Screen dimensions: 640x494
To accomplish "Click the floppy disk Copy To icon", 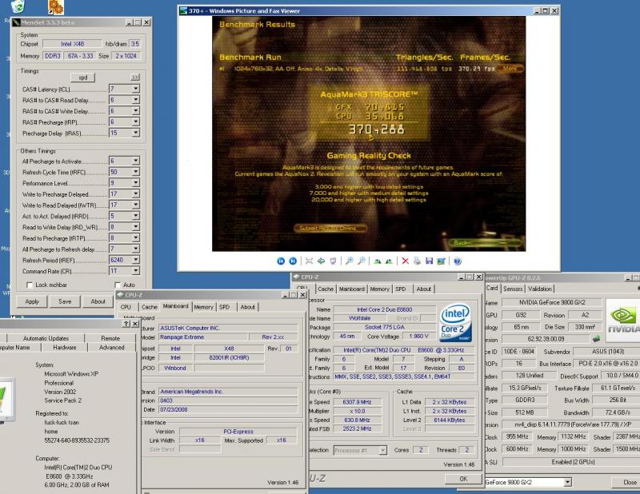I will [429, 261].
